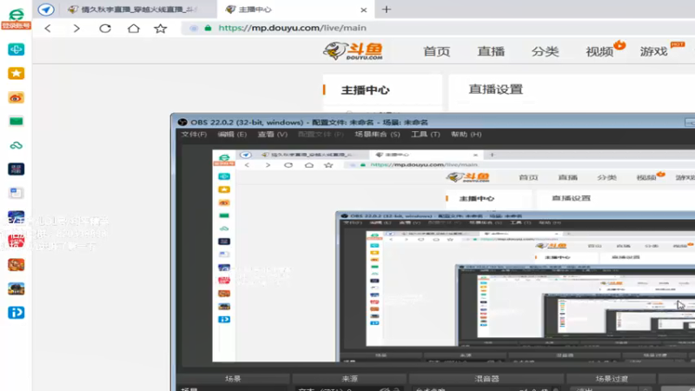Open the green mail envelope sidebar icon
The width and height of the screenshot is (695, 391).
16,121
